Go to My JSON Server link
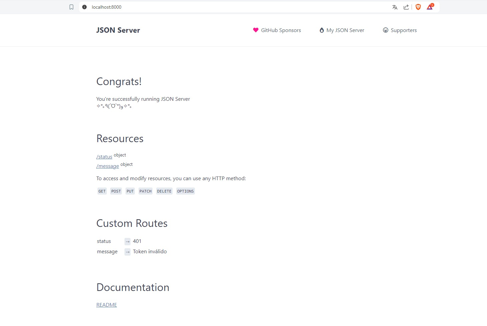 click(342, 30)
